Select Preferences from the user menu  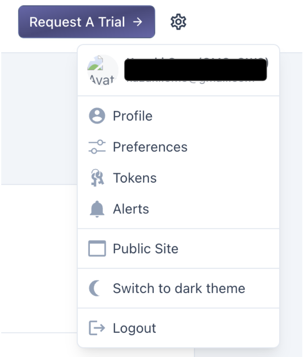pyautogui.click(x=178, y=147)
